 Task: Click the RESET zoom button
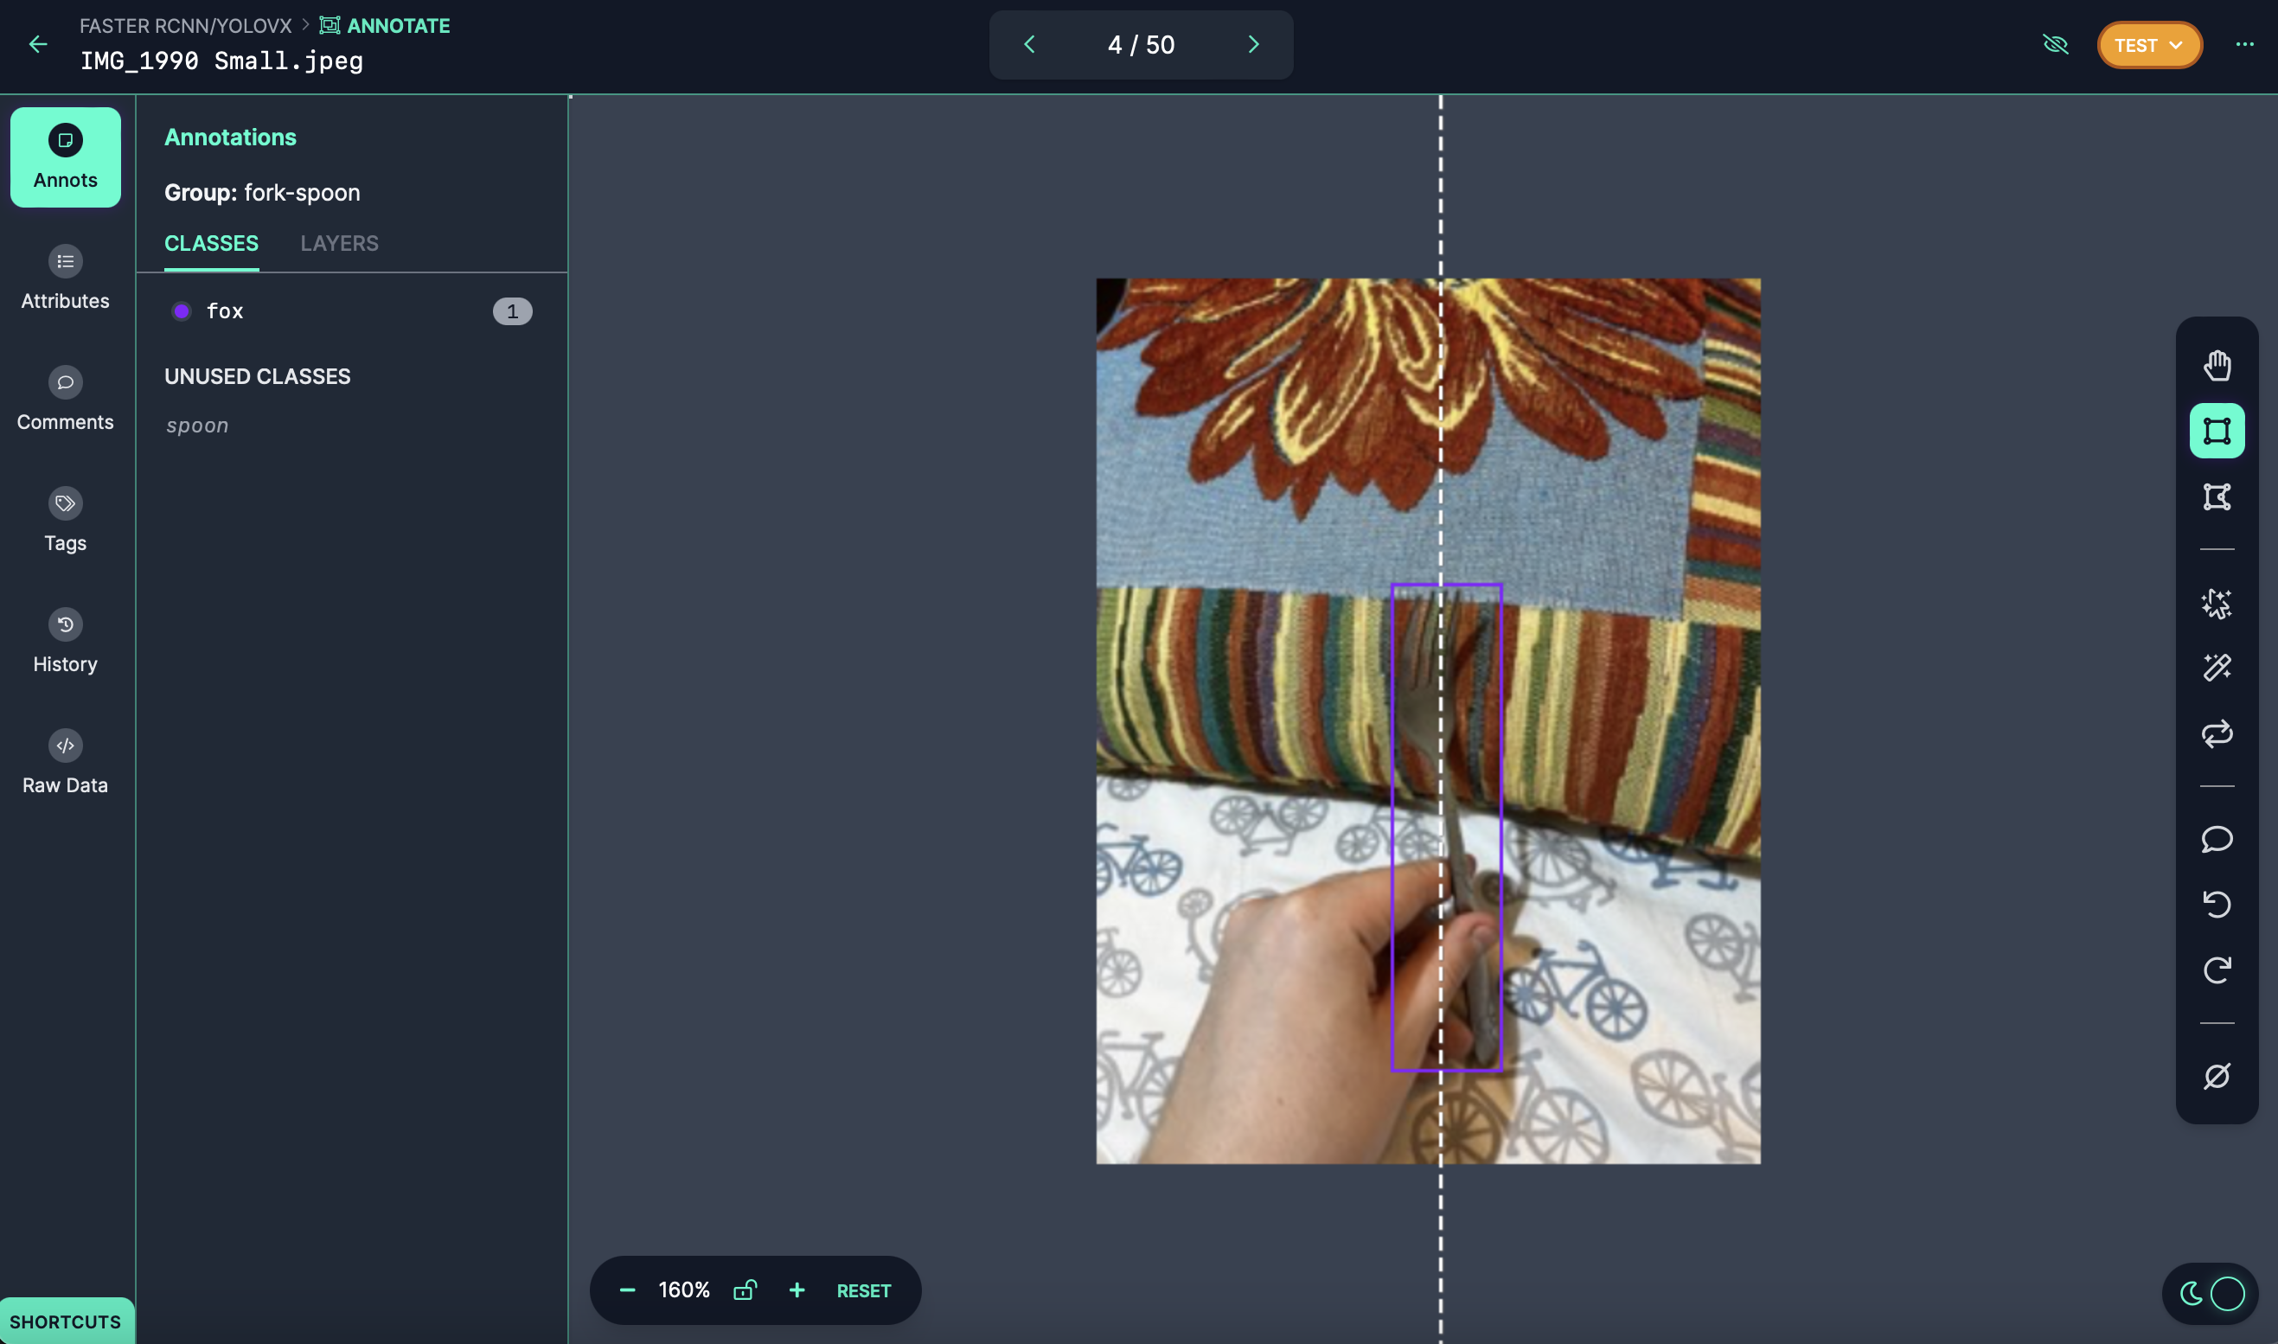(x=863, y=1290)
